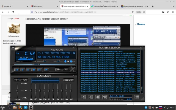Image resolution: width=176 pixels, height=110 pixels.
Task: Open a new Firefox tab
Action: [x=152, y=6]
